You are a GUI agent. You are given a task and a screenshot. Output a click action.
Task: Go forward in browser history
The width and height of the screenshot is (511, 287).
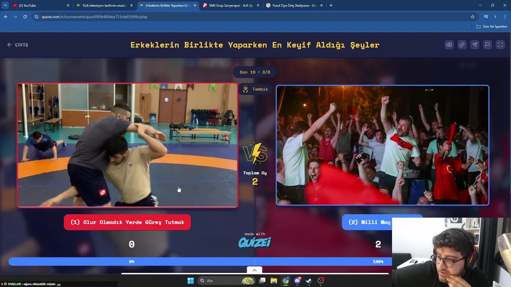pos(15,17)
